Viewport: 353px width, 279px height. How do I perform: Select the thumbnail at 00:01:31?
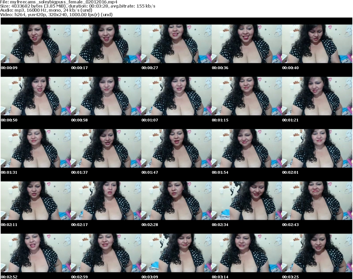(x=36, y=149)
